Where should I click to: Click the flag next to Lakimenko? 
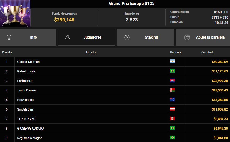pyautogui.click(x=172, y=81)
